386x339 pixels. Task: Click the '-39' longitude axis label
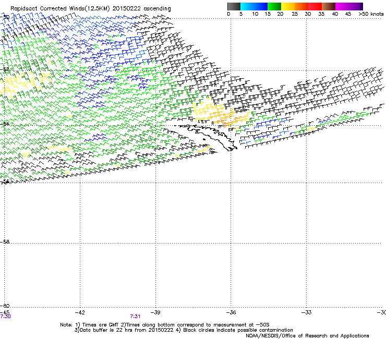(155, 312)
